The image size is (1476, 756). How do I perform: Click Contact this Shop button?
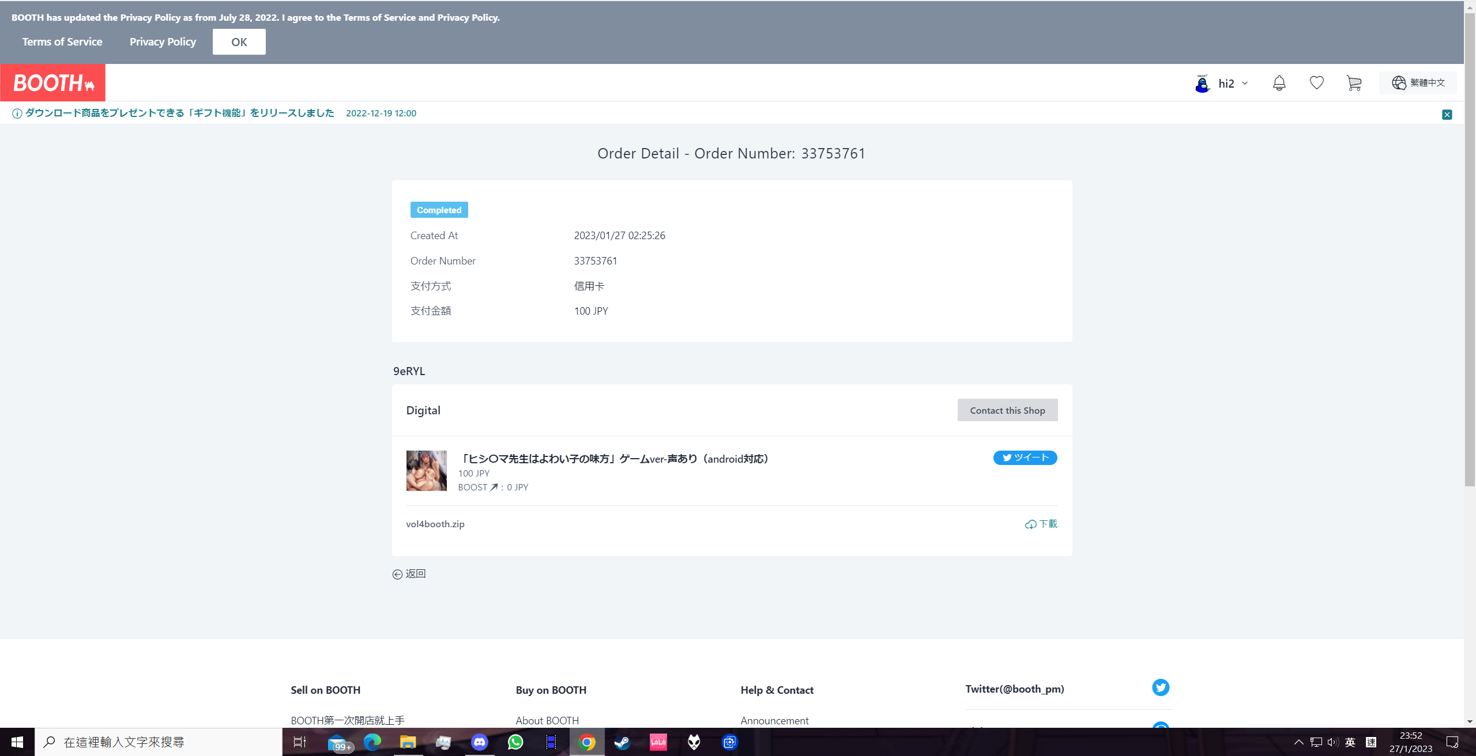point(1007,410)
